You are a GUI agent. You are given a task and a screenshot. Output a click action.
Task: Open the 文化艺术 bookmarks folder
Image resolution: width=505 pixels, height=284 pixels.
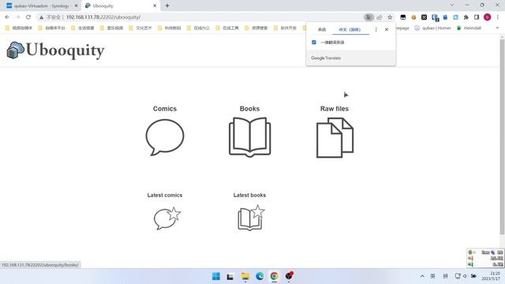point(140,28)
